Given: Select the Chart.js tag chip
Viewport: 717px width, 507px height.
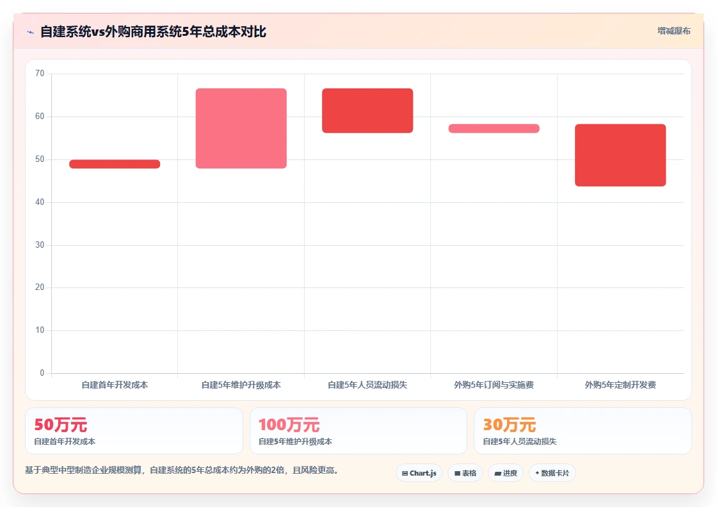Looking at the screenshot, I should (x=419, y=473).
